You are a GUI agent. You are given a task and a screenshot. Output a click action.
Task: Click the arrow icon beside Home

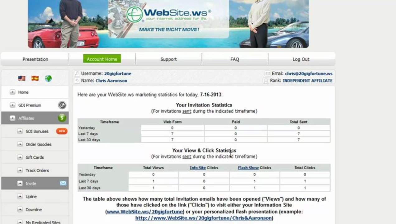pyautogui.click(x=12, y=92)
